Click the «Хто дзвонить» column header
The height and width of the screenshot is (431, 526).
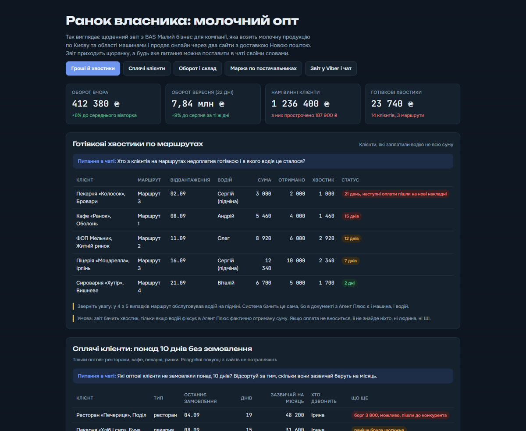(x=324, y=398)
